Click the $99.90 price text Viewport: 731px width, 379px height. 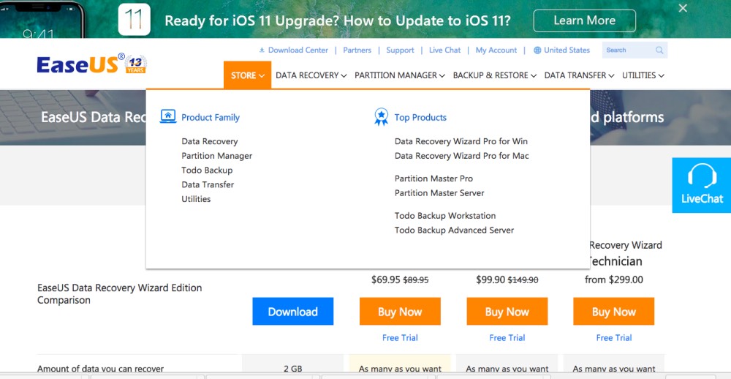tap(491, 280)
